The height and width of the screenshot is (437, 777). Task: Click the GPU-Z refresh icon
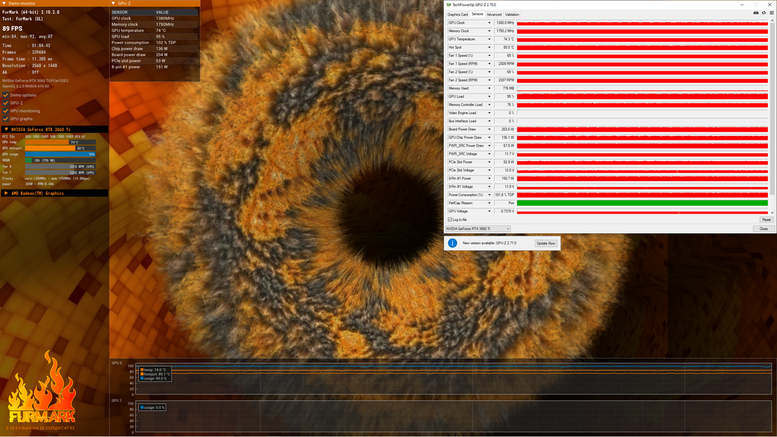click(763, 13)
